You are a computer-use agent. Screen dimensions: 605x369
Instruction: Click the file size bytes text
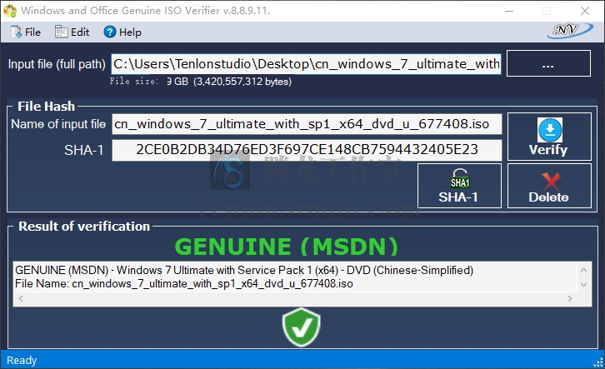[x=242, y=82]
